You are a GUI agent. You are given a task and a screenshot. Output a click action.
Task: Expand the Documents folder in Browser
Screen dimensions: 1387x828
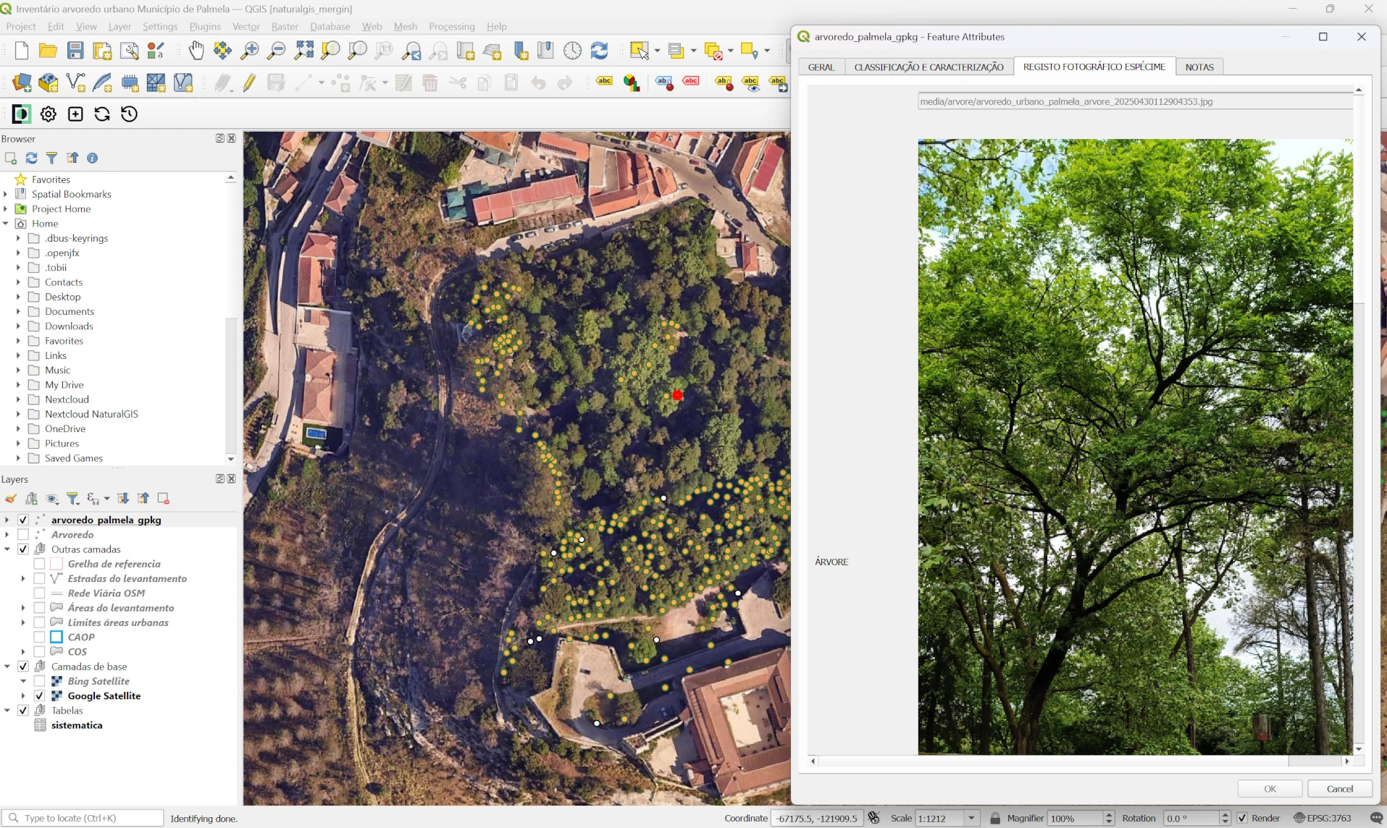[x=18, y=312]
